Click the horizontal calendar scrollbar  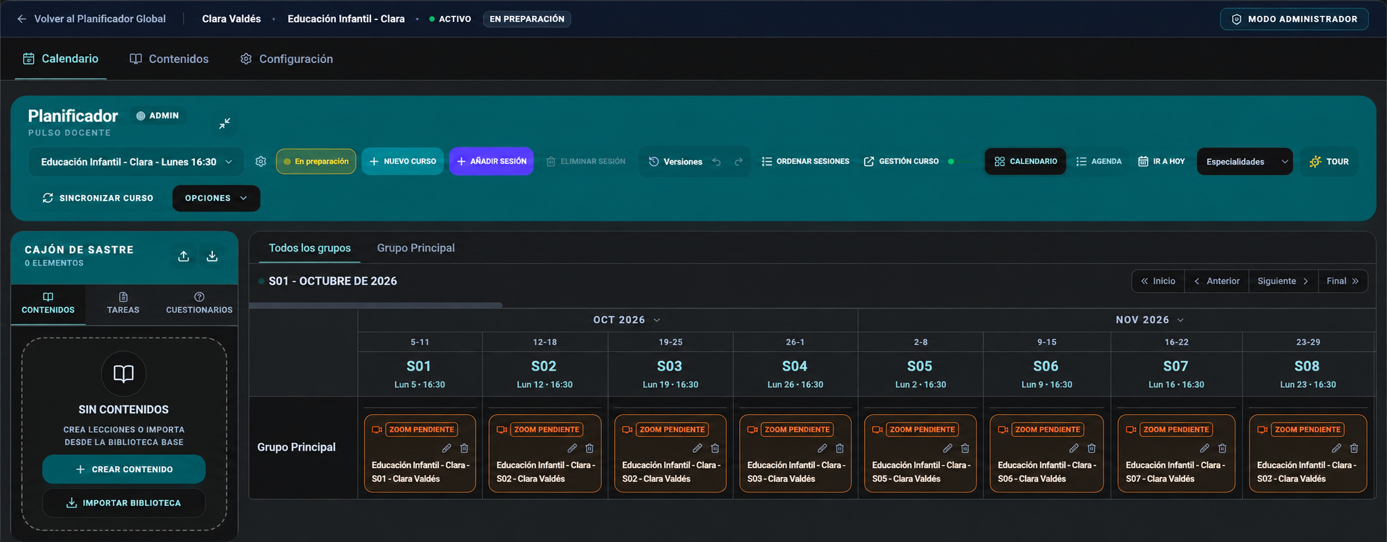(x=376, y=305)
